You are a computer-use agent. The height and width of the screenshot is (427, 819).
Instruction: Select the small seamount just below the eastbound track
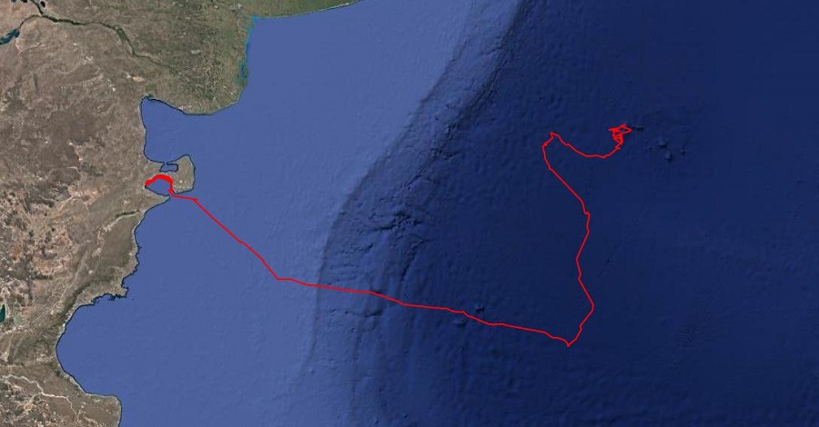coord(460,322)
